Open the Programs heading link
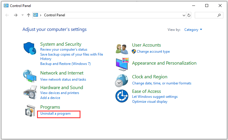 click(50, 107)
